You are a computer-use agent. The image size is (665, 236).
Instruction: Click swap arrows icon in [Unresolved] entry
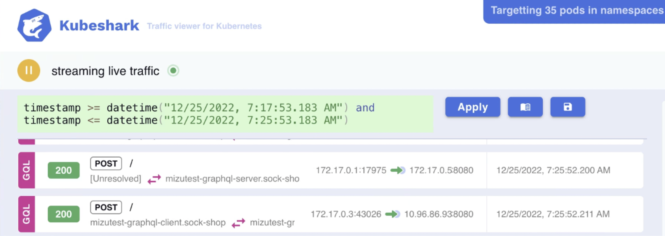(x=154, y=179)
